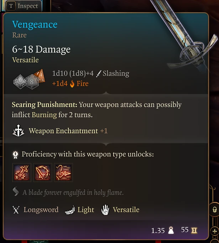Image resolution: width=219 pixels, height=243 pixels.
Task: Click the Burning status link
Action: coord(44,115)
